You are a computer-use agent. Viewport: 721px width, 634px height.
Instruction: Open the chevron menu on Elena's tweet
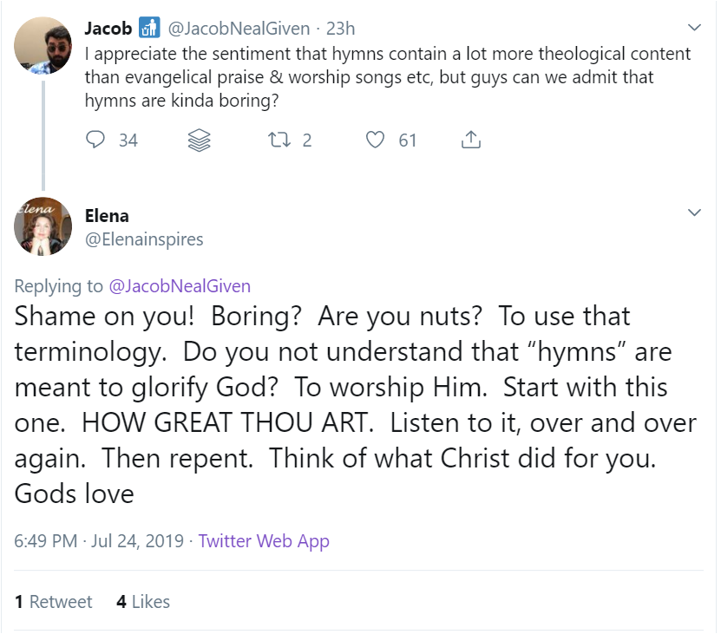(x=694, y=212)
